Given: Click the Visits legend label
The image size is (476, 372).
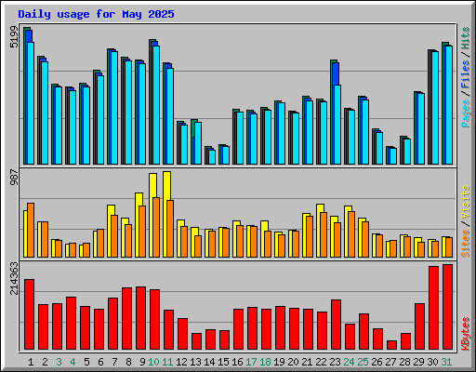Looking at the screenshot, I should pyautogui.click(x=466, y=202).
